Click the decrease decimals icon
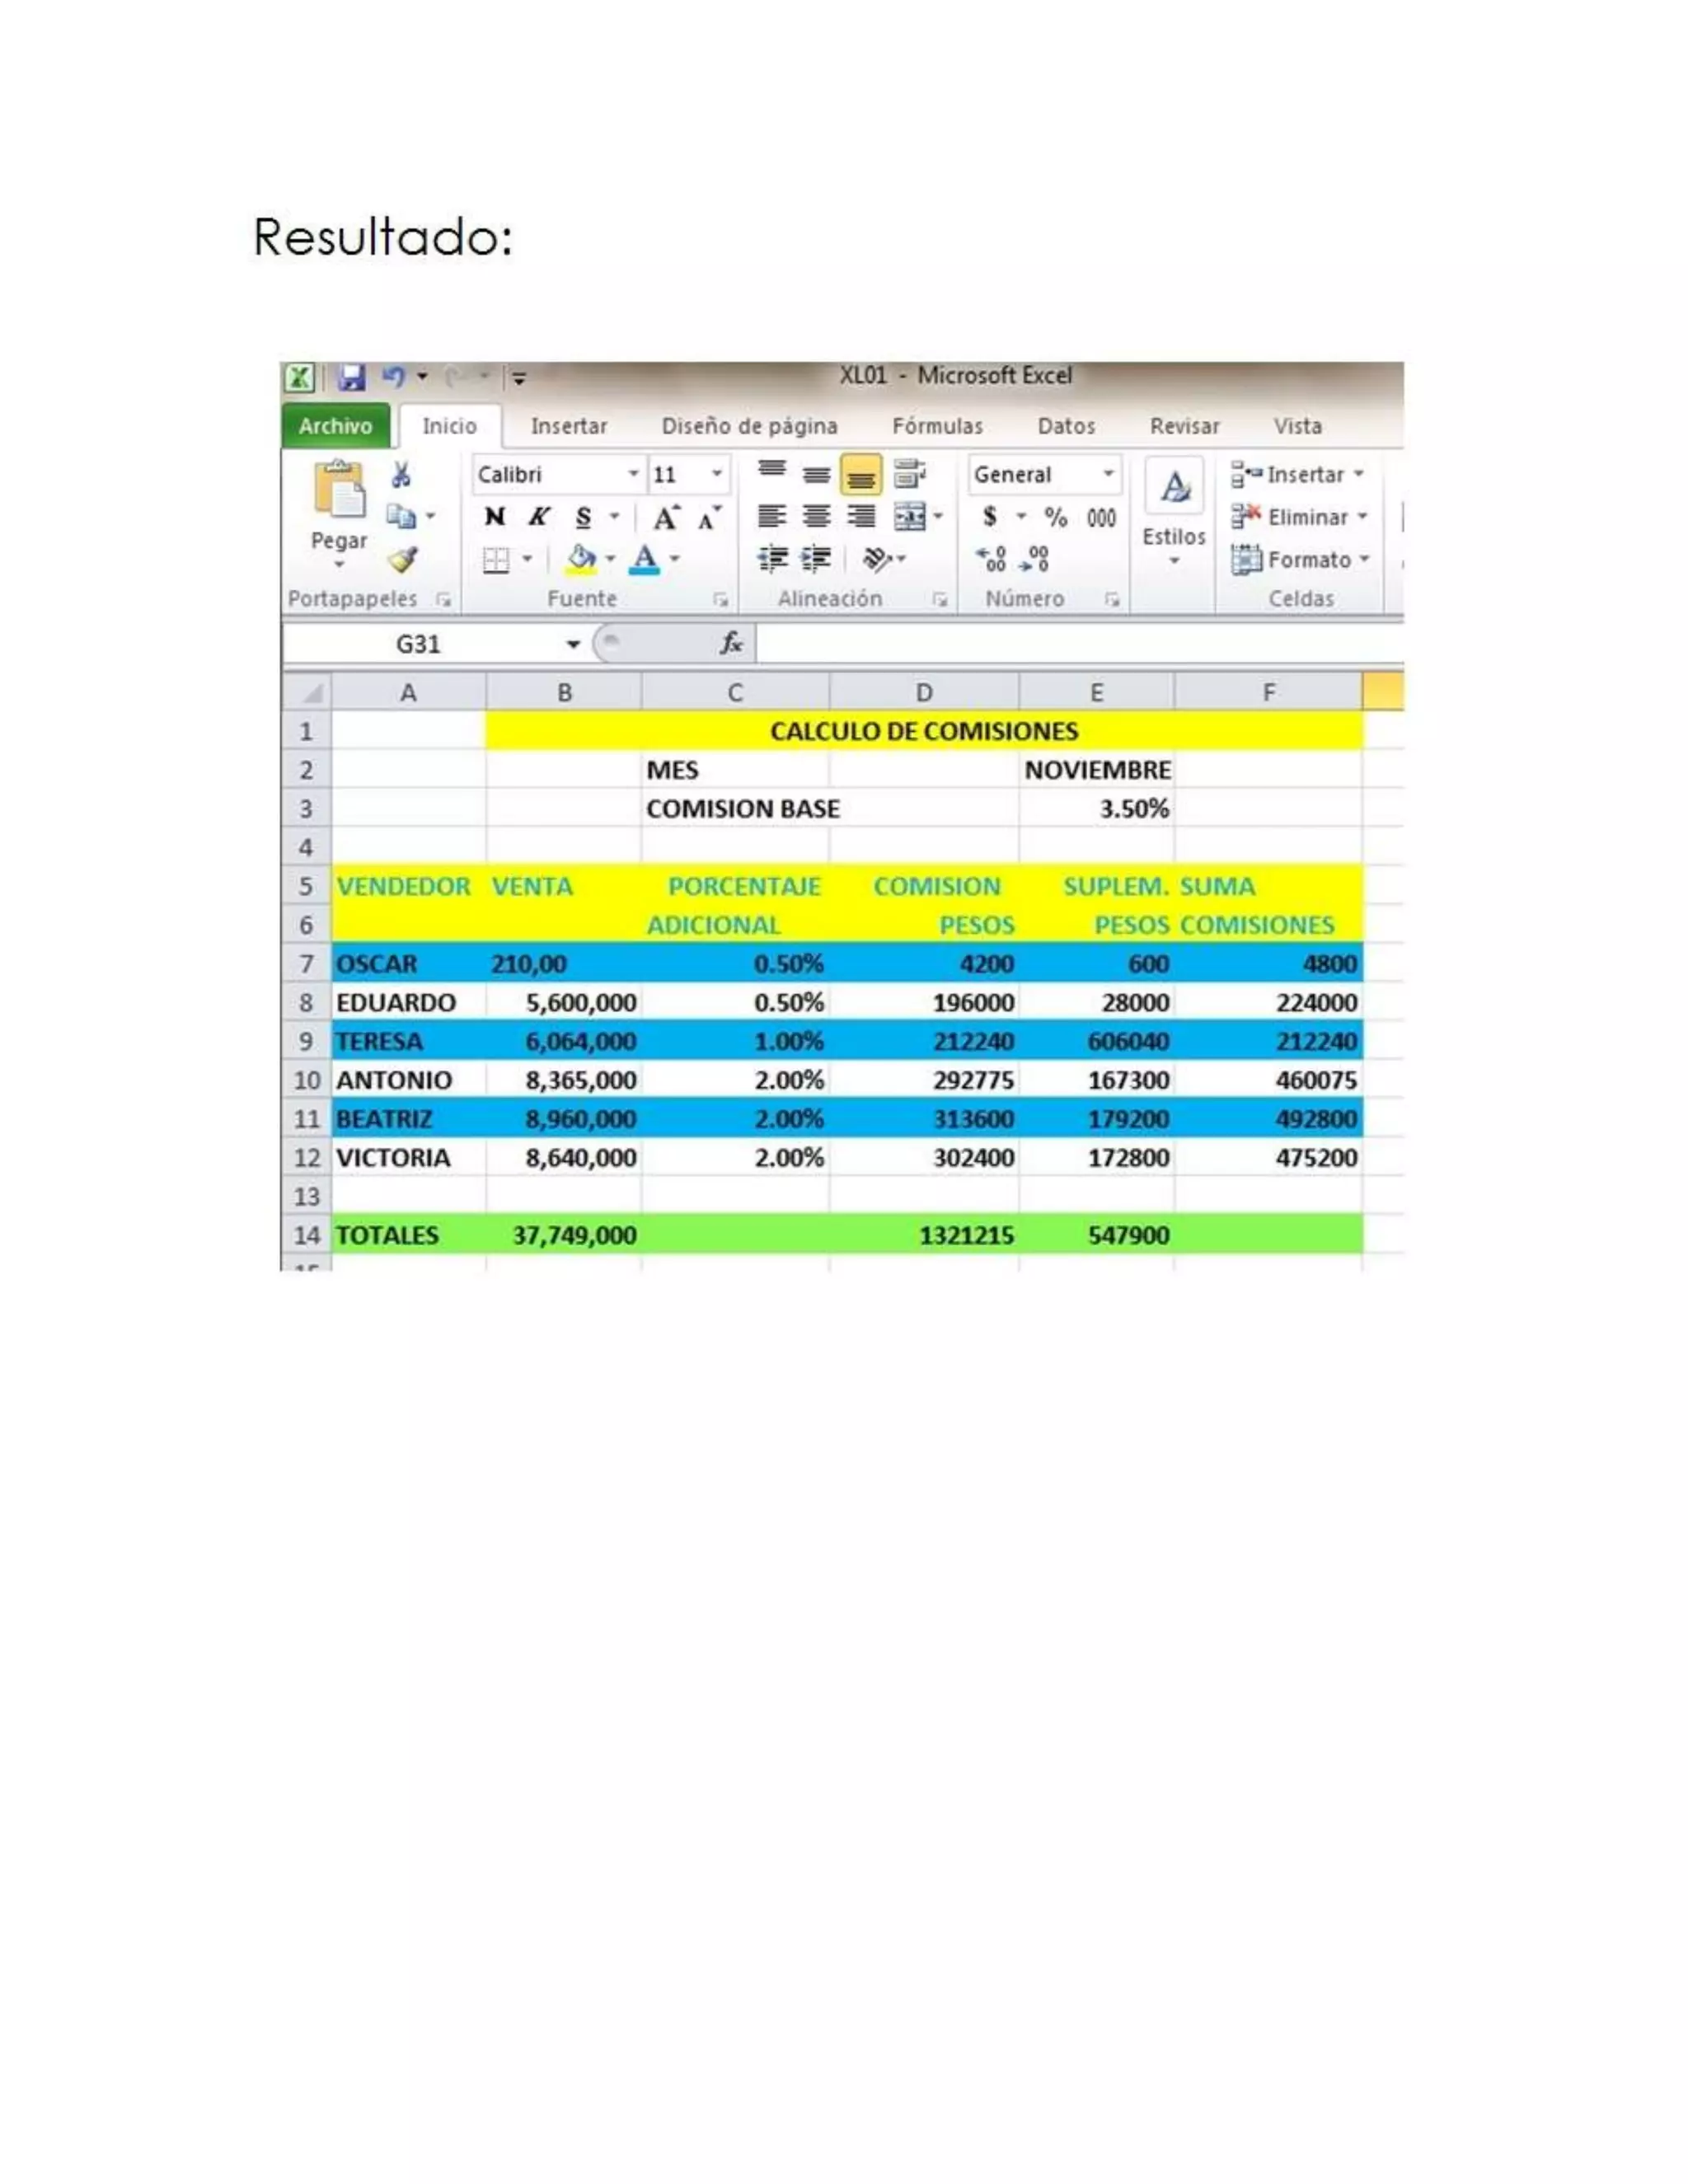The image size is (1688, 2184). [1034, 559]
